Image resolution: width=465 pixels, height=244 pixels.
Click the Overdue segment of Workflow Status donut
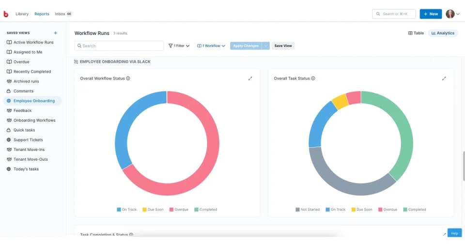[x=212, y=148]
